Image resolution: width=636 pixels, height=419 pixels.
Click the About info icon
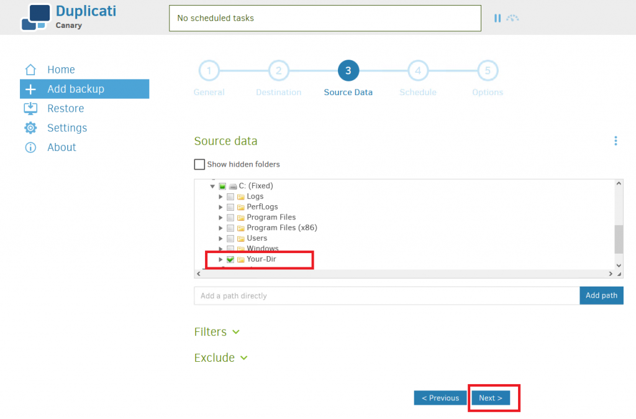coord(30,147)
